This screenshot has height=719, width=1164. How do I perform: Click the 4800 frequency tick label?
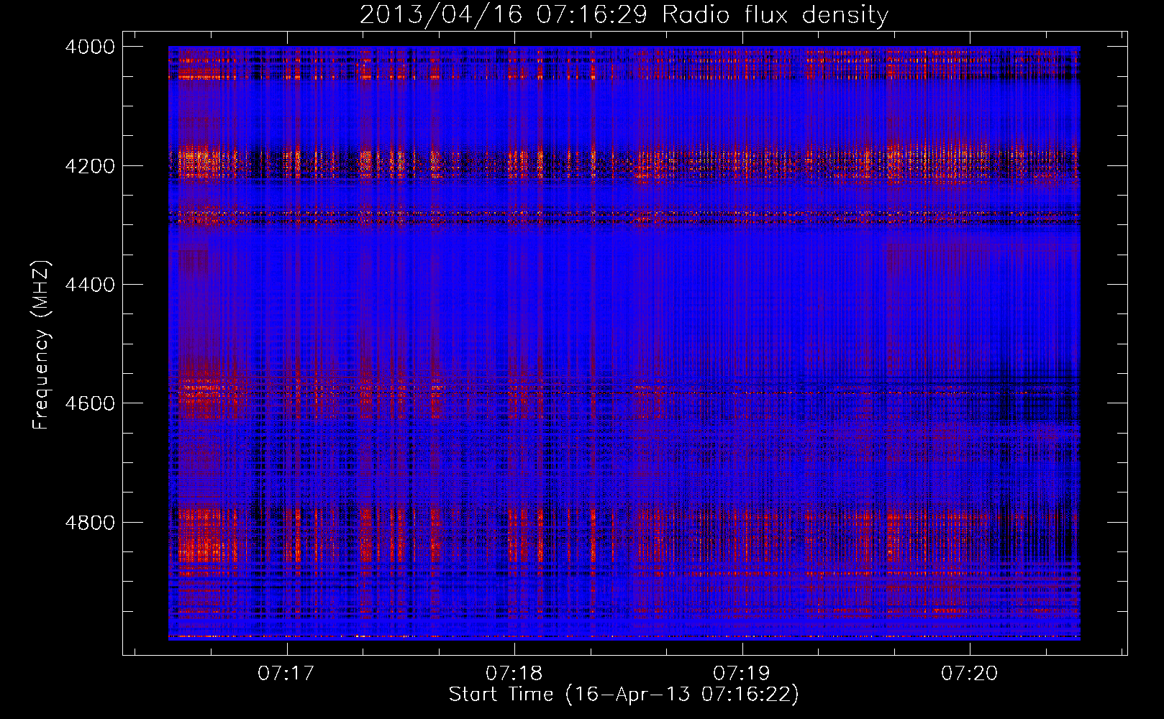90,523
